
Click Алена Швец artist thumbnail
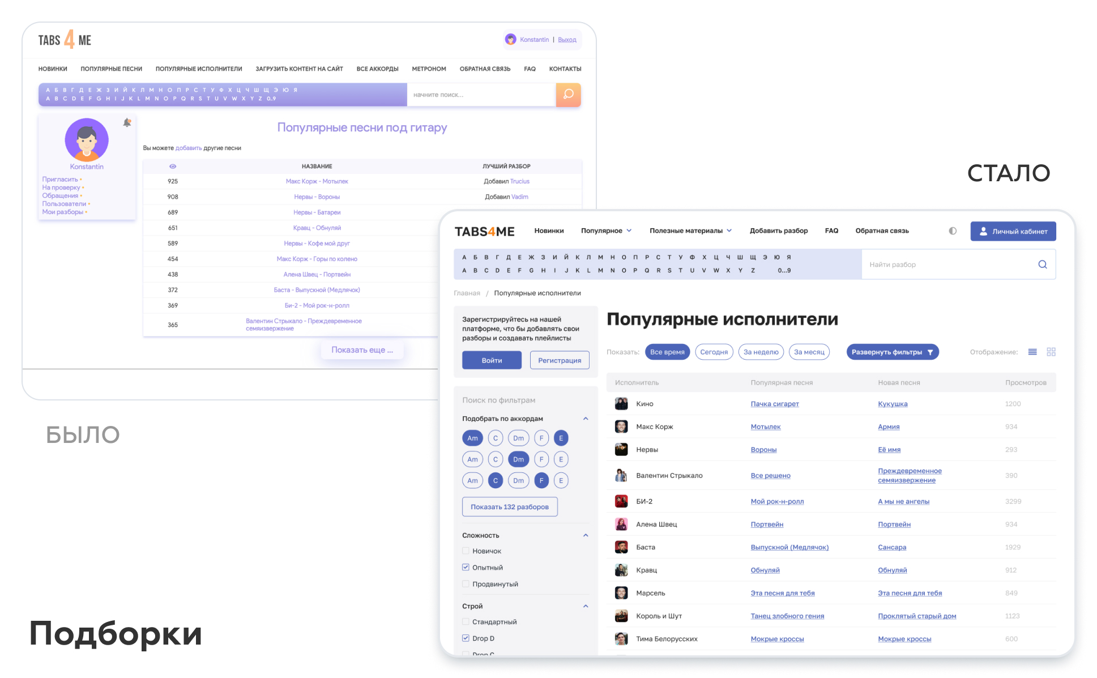[621, 524]
